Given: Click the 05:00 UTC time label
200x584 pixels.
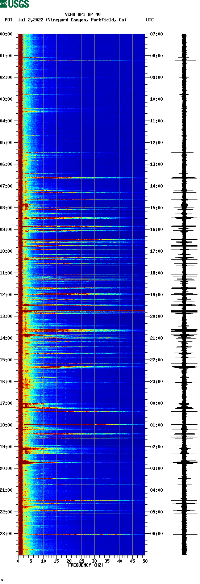Looking at the screenshot, I should pos(157,512).
